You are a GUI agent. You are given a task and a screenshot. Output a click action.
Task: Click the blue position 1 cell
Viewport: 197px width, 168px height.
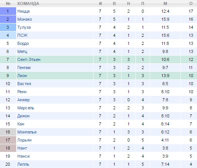tap(8, 11)
